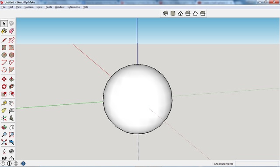Image resolution: width=280 pixels, height=167 pixels.
Task: Choose the Rotated Rectangle tool
Action: pos(11,47)
